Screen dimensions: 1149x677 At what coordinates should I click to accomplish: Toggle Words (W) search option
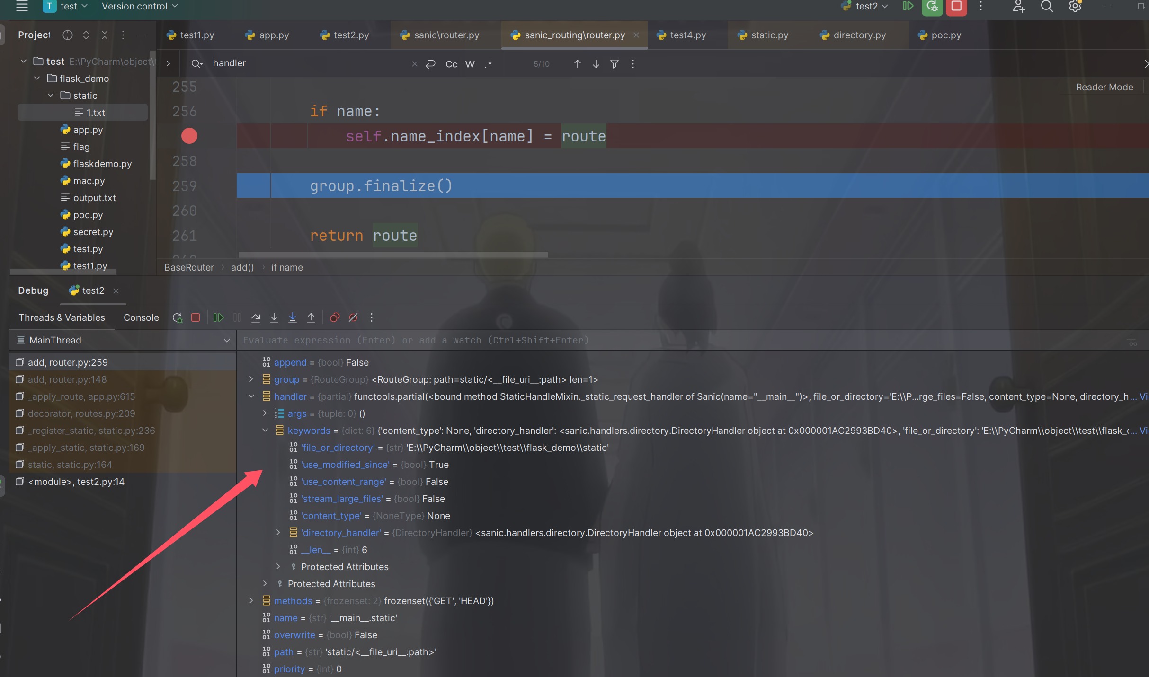pos(470,64)
